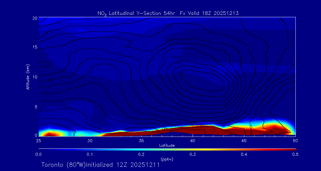Click the altitude axis tick label 10
The height and width of the screenshot is (171, 321).
point(35,77)
